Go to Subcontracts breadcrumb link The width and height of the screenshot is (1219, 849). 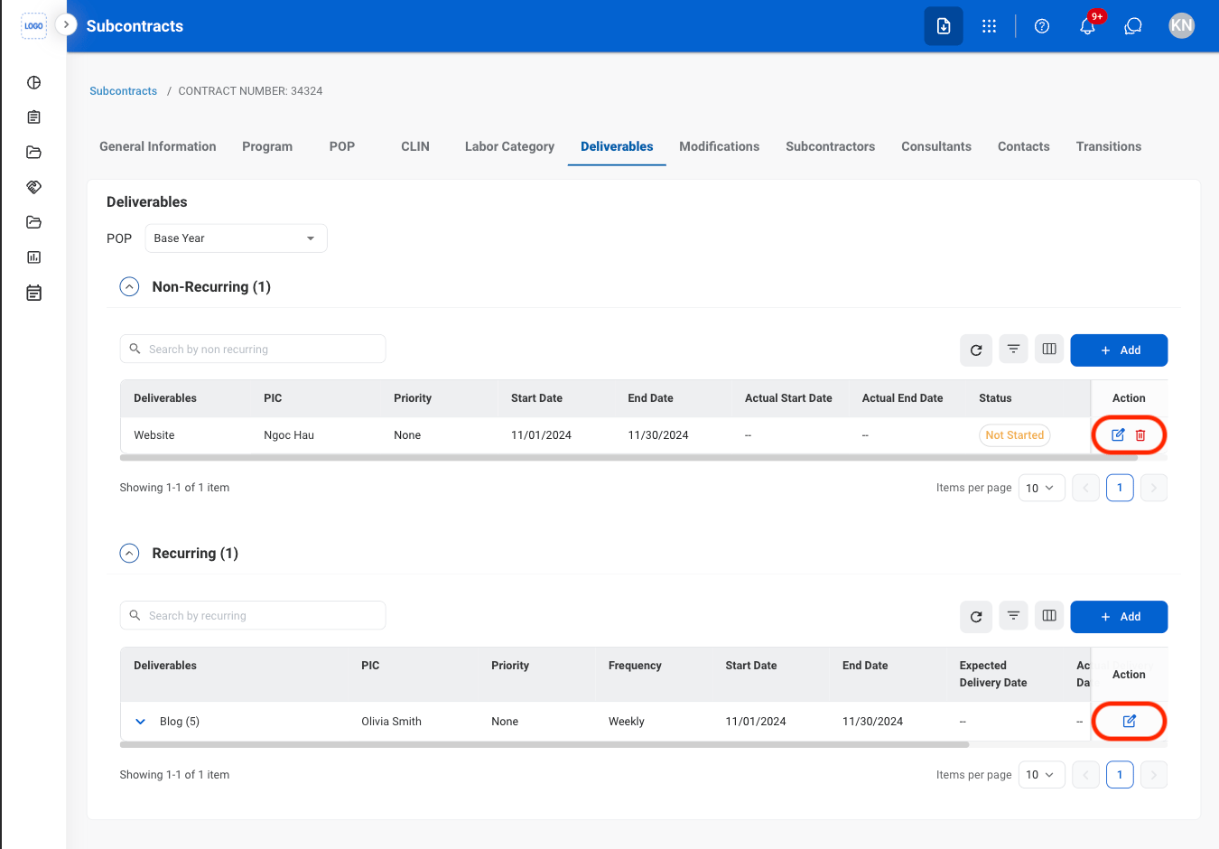[123, 91]
